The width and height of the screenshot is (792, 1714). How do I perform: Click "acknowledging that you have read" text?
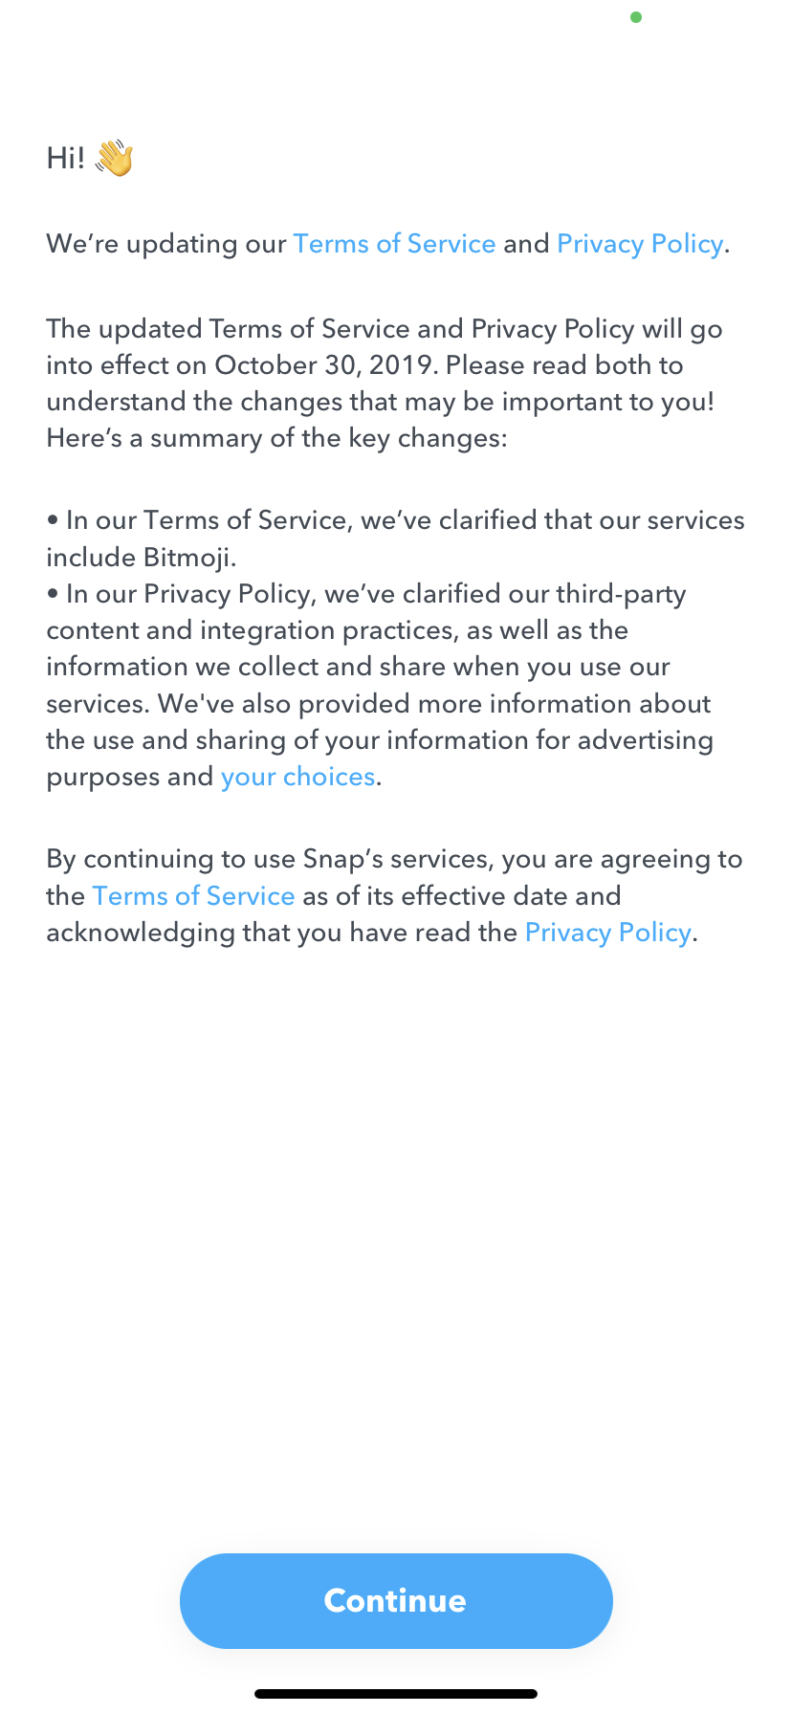pyautogui.click(x=281, y=933)
